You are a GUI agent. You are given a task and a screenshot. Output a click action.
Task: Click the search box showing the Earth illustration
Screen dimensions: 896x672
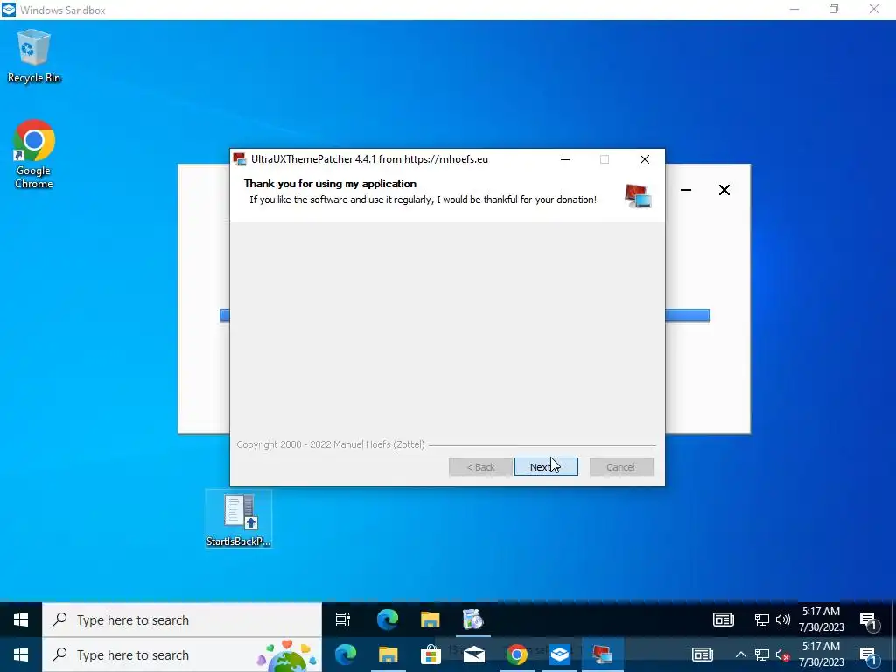pos(182,654)
